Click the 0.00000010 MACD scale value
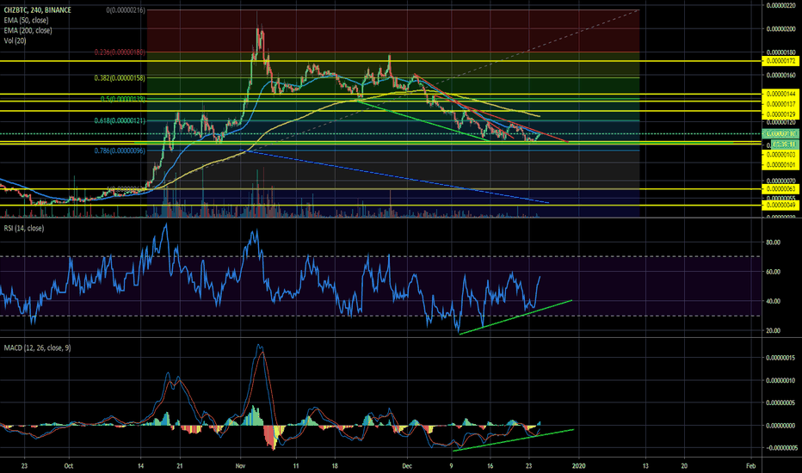This screenshot has width=802, height=473. [781, 380]
